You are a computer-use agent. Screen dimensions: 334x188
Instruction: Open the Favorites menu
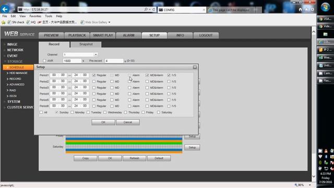tap(35, 16)
